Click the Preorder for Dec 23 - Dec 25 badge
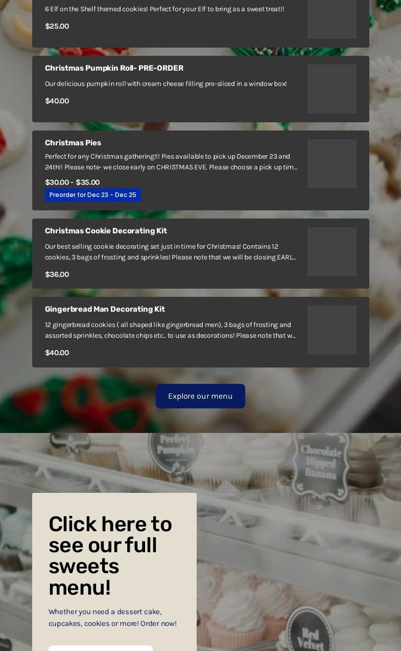The width and height of the screenshot is (401, 651). pyautogui.click(x=93, y=195)
